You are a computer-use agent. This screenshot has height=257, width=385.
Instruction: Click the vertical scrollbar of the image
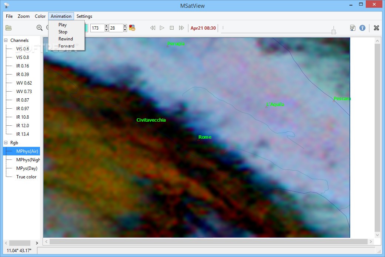coord(378,138)
